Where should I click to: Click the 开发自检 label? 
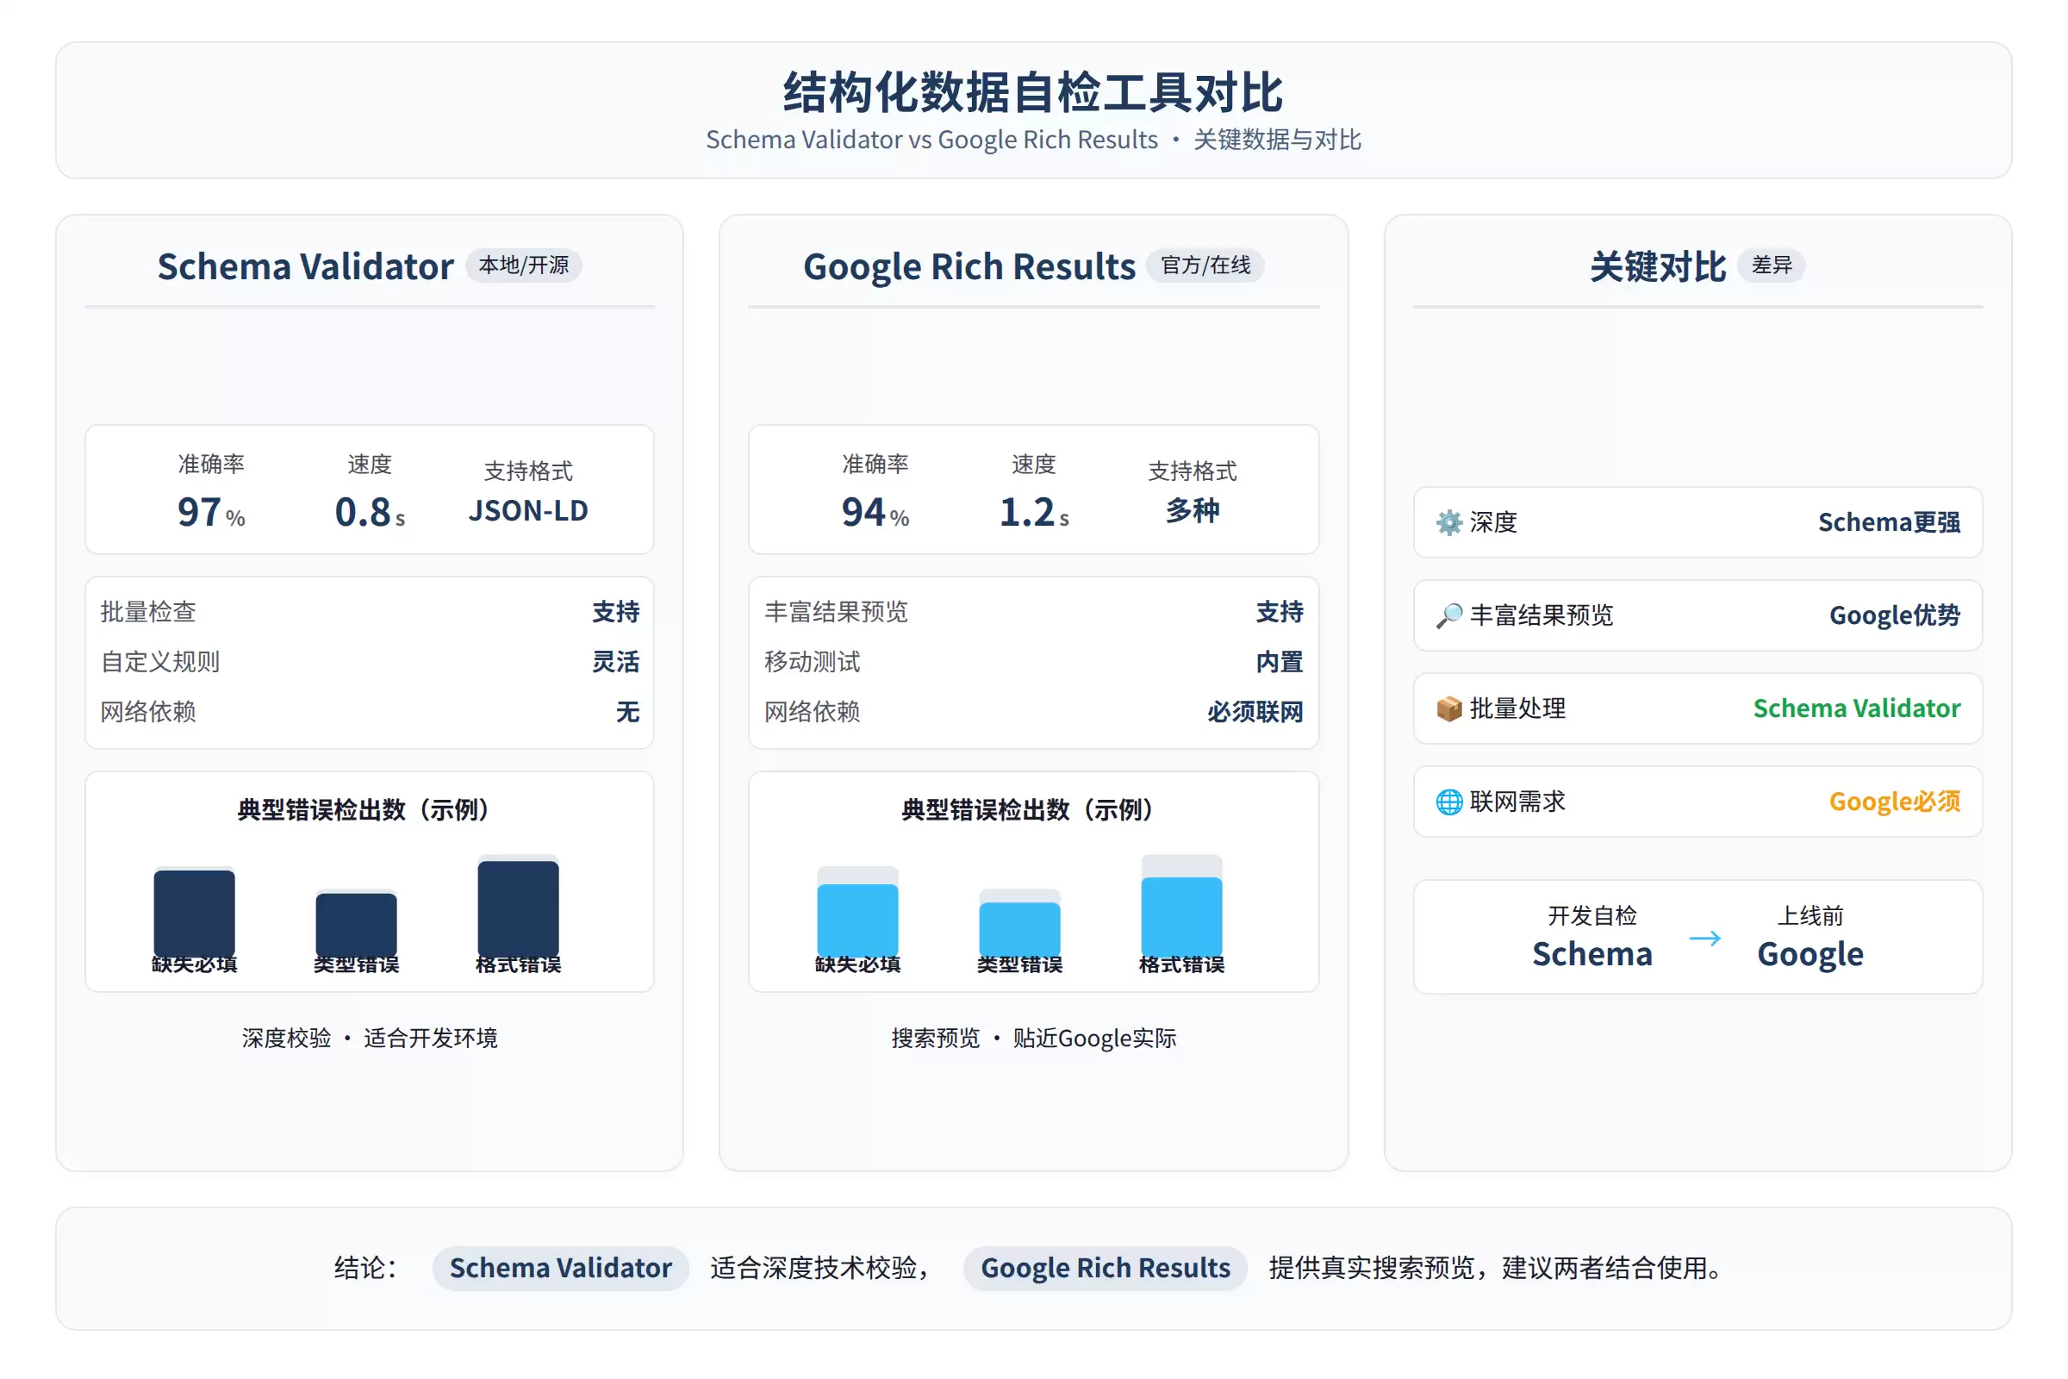[x=1592, y=916]
